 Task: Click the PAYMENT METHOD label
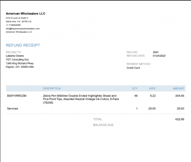coord(138,64)
